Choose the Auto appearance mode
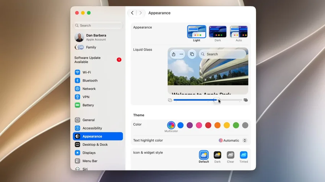The height and width of the screenshot is (182, 325). click(x=239, y=34)
